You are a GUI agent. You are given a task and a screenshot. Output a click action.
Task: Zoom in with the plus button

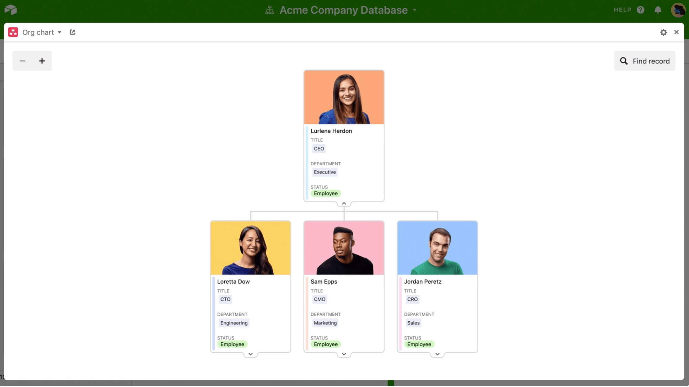42,61
